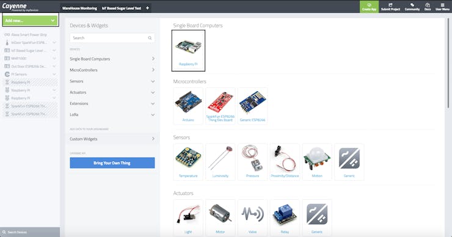Select the Raspberry Pi board thumbnail
The image size is (452, 237).
coord(188,51)
